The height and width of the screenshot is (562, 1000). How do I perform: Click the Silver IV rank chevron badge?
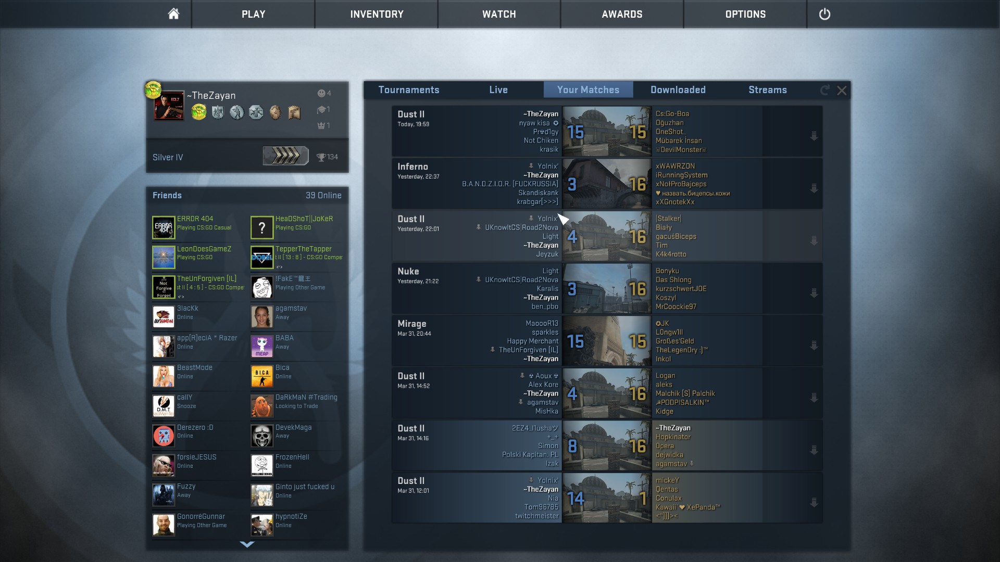(x=285, y=156)
